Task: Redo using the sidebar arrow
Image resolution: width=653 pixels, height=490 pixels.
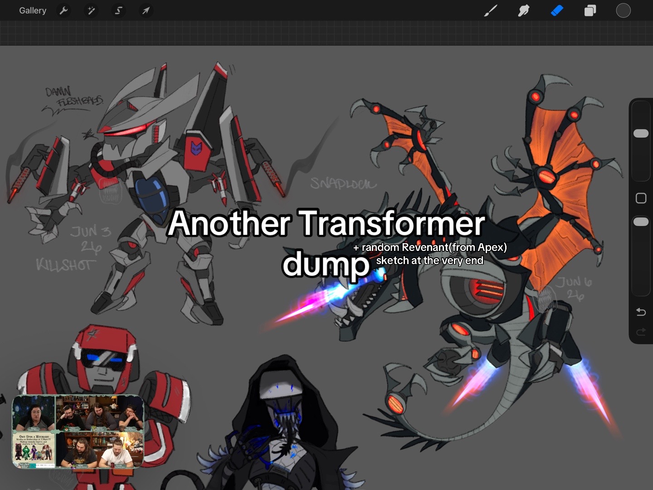Action: 641,332
